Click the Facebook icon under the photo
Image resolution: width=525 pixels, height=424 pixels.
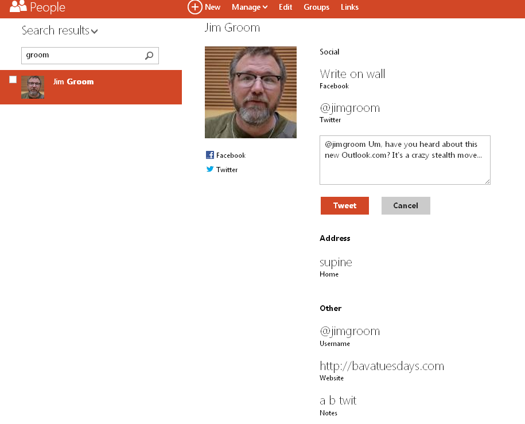point(210,155)
